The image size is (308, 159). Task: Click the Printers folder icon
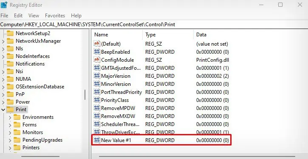coord(17,148)
